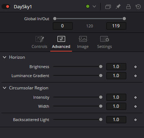Click the Width value field

116,106
